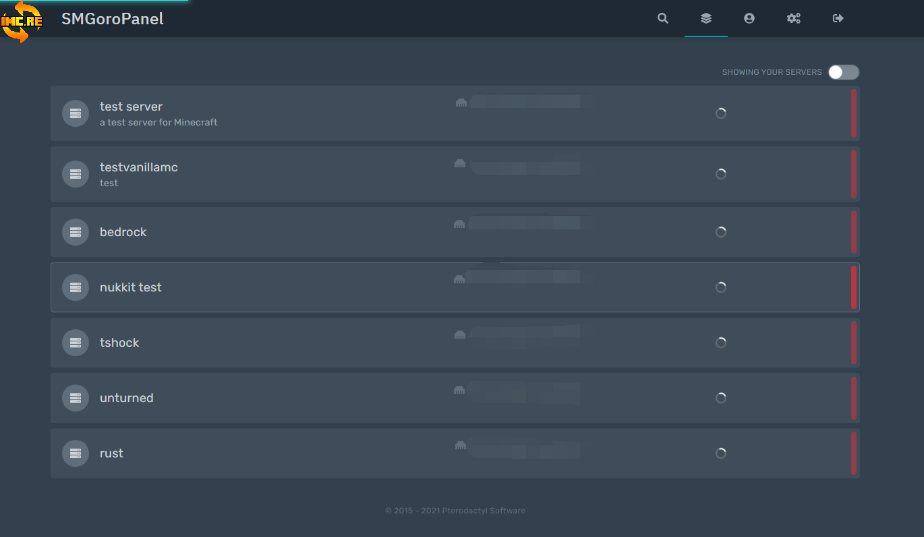
Task: Open the servers layers icon
Action: [706, 18]
